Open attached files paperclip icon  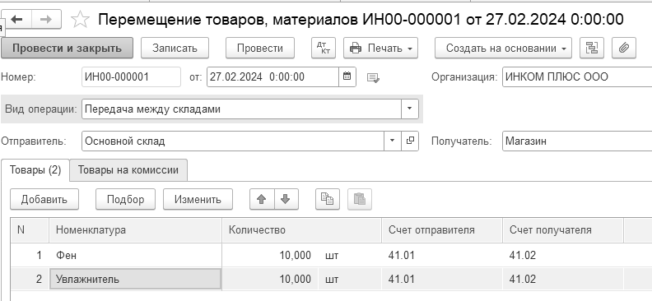pos(623,49)
